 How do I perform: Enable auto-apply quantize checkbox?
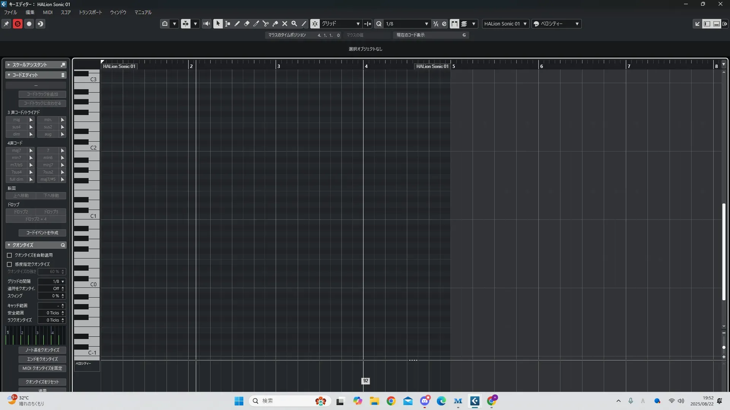(x=10, y=255)
